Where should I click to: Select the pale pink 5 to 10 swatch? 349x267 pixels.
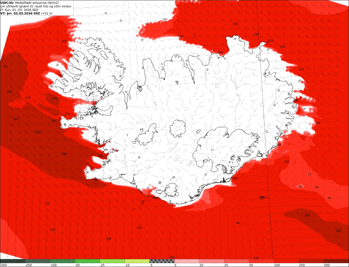pyautogui.click(x=187, y=261)
